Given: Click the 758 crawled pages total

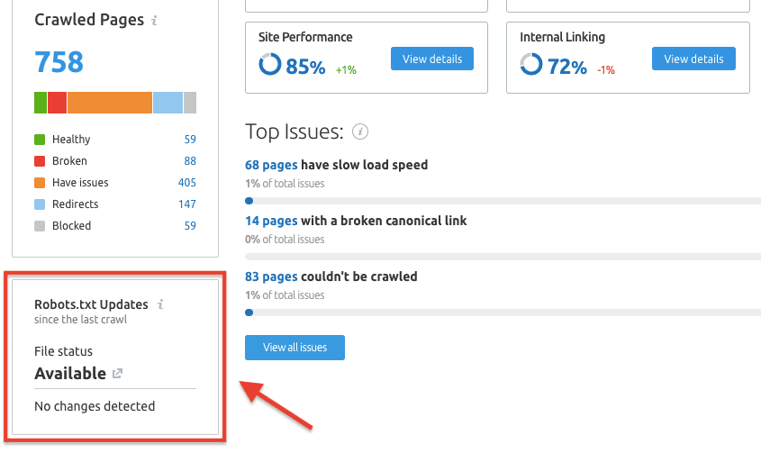Looking at the screenshot, I should tap(59, 62).
